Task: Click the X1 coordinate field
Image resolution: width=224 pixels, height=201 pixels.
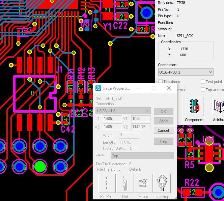Action: click(112, 119)
